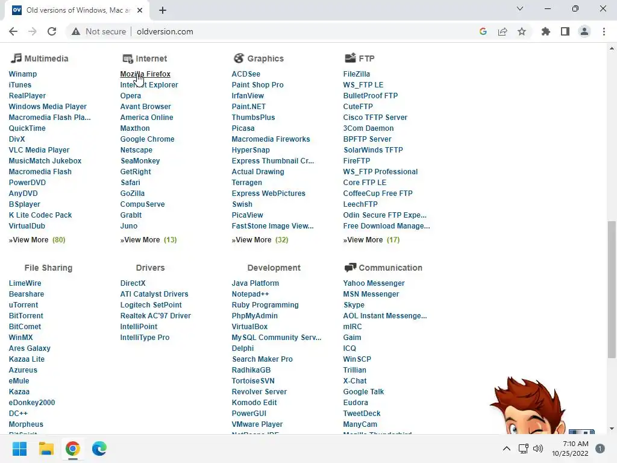Open the FileZilla link
The image size is (617, 463).
[357, 74]
